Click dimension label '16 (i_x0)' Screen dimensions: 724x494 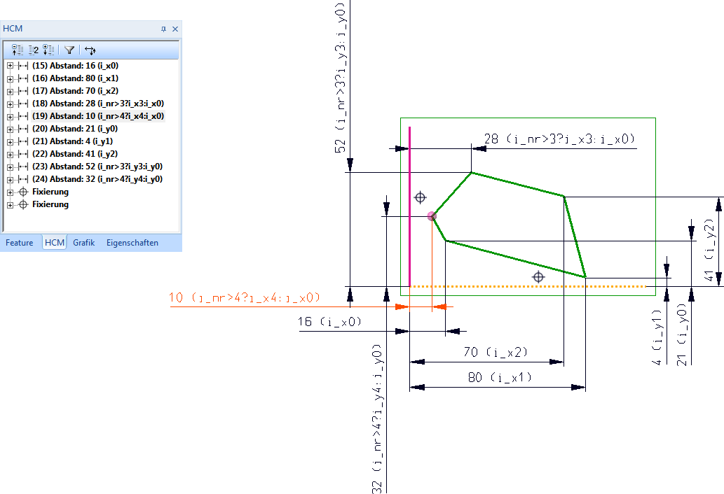(329, 322)
